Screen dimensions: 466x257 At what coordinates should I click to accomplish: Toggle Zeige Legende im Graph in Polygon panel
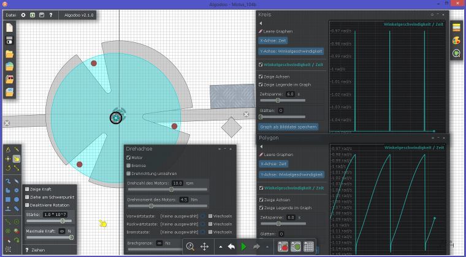click(x=261, y=208)
